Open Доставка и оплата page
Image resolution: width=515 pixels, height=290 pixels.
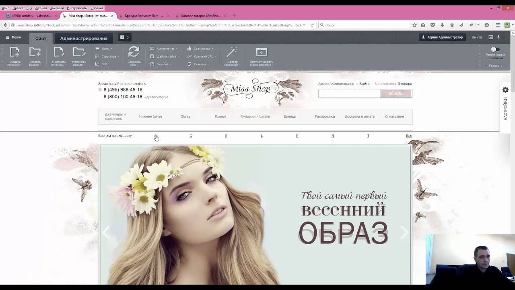(x=360, y=116)
